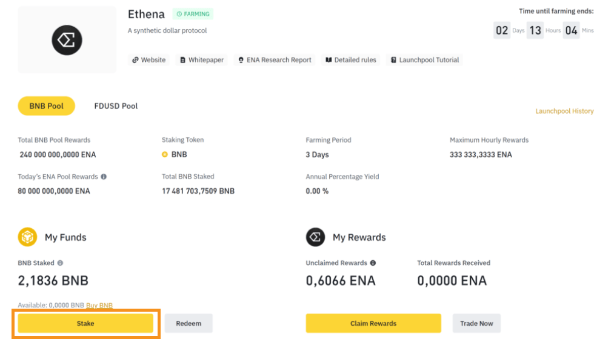Click the Ethena logo thumbnail

pyautogui.click(x=67, y=40)
